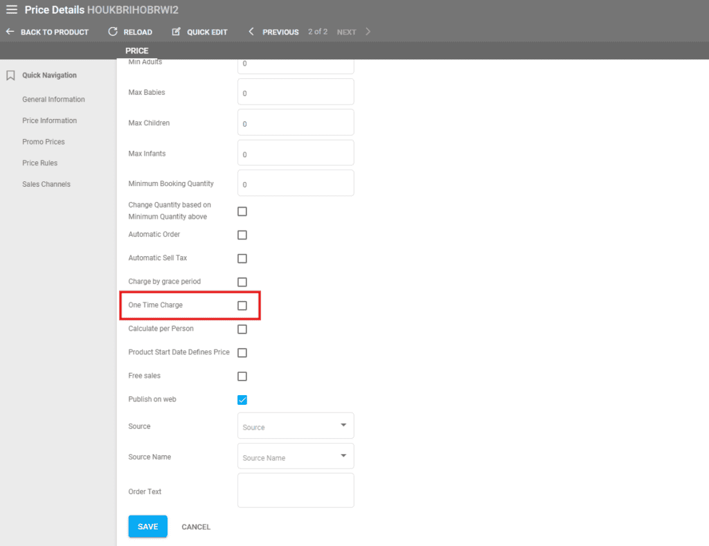Click the Quick Edit pencil icon

coord(176,32)
